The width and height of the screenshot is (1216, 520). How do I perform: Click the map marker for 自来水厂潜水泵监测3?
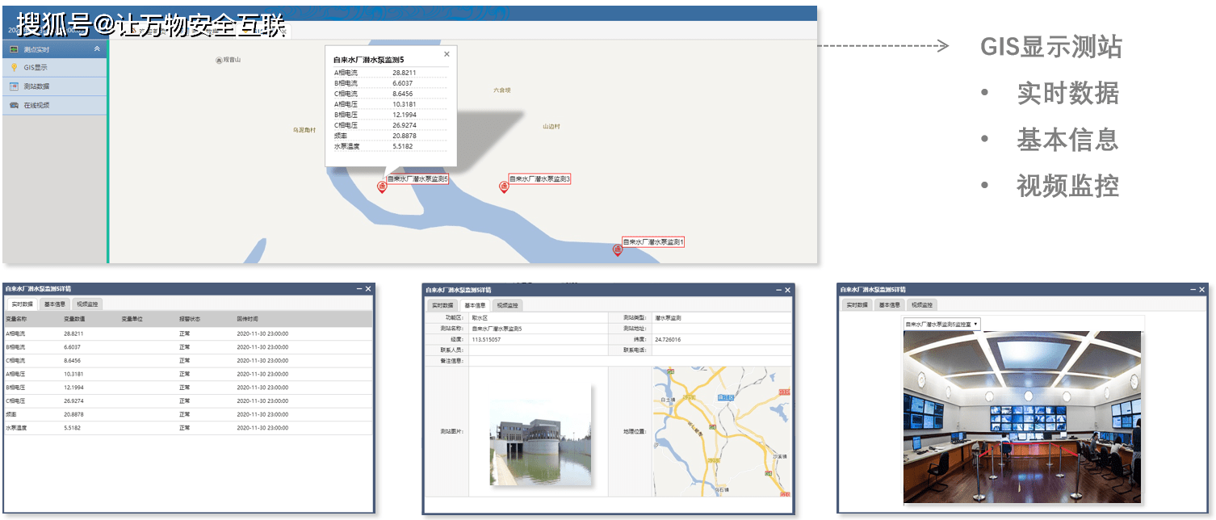point(504,187)
